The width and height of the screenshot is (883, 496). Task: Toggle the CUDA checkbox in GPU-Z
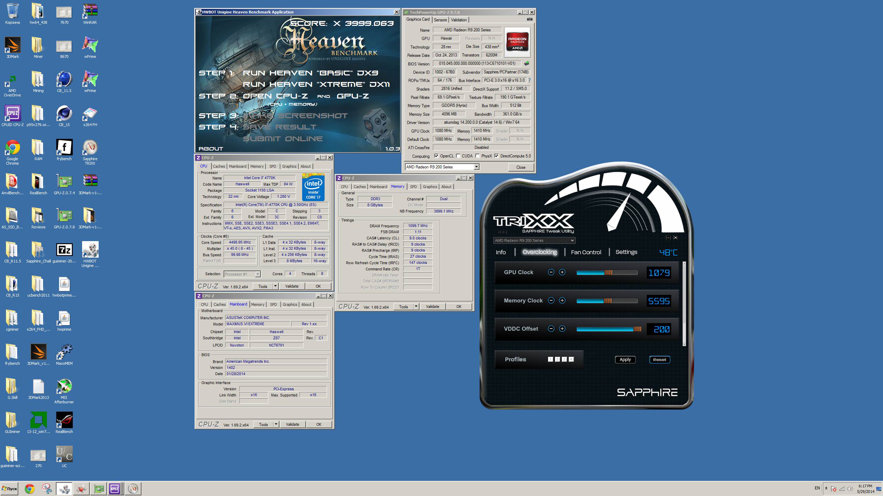coord(458,156)
